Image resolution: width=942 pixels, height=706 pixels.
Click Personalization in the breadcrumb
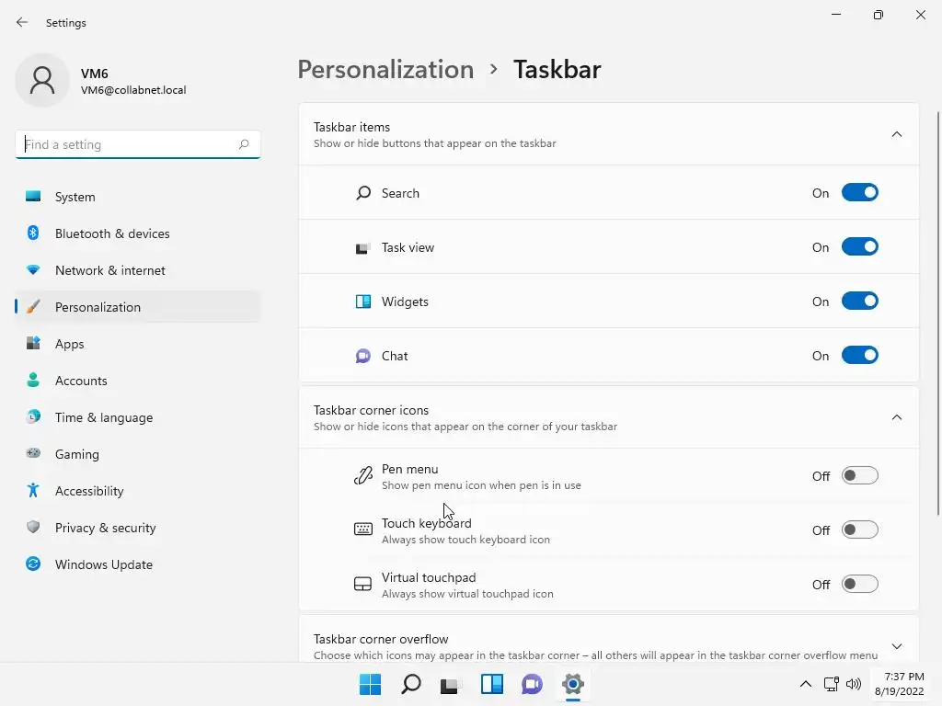point(385,70)
